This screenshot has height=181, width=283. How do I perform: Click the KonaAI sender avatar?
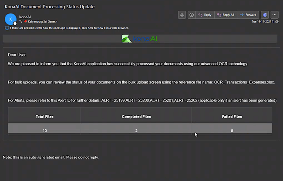[10, 18]
